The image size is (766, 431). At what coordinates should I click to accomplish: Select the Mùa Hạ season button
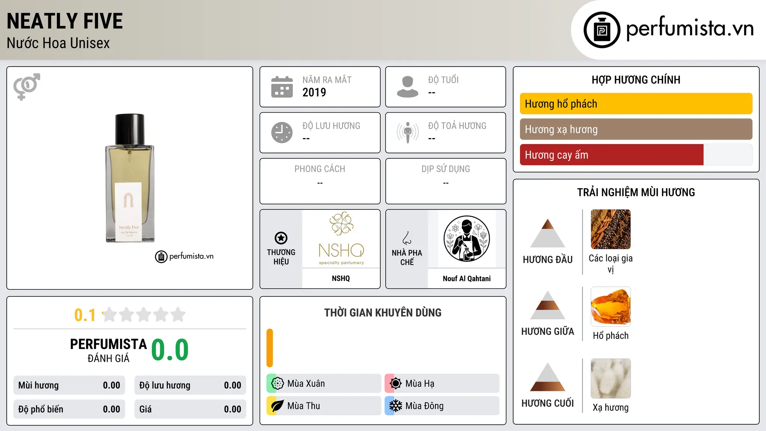pyautogui.click(x=442, y=383)
